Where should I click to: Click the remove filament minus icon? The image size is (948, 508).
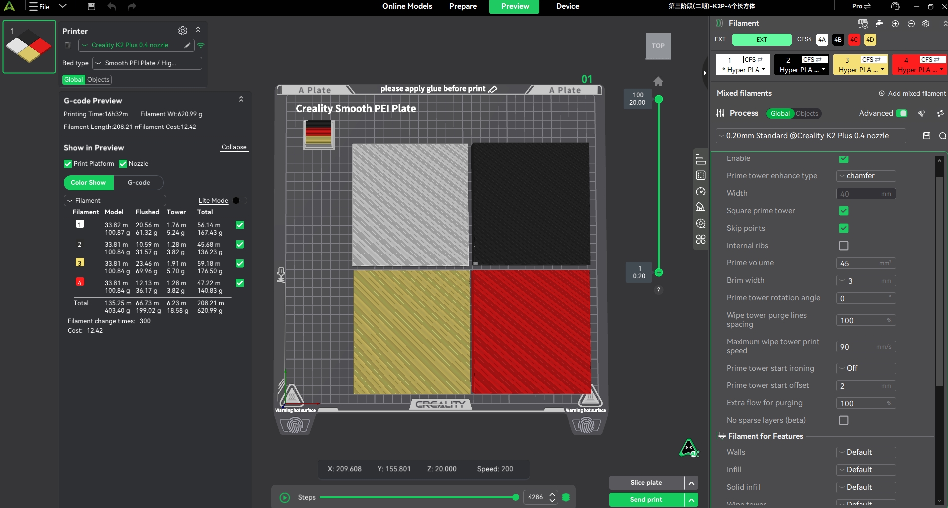911,24
